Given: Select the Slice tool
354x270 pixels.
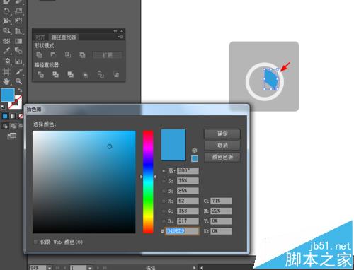Looking at the screenshot, I should [18, 71].
